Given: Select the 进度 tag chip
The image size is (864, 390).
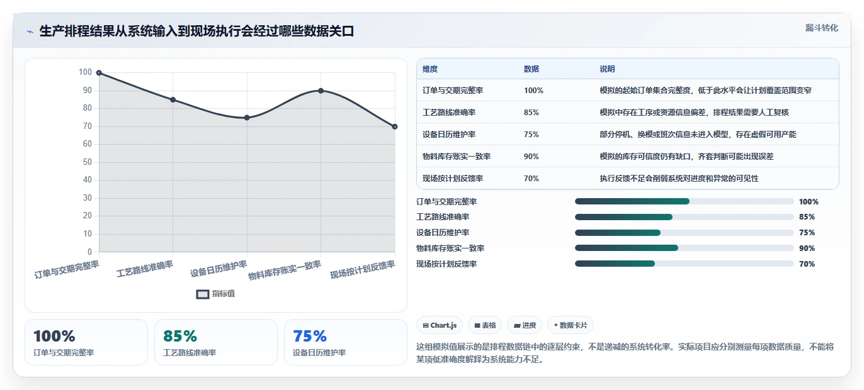Looking at the screenshot, I should 525,325.
